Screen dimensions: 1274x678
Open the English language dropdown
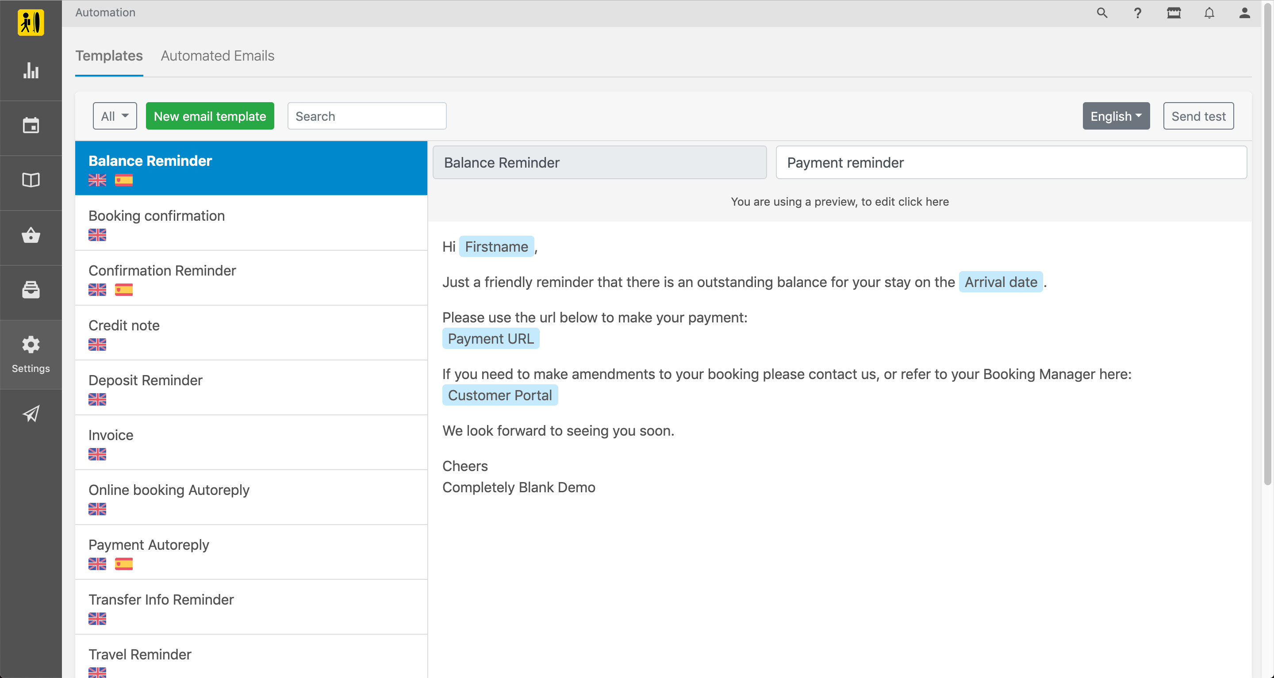(1116, 116)
